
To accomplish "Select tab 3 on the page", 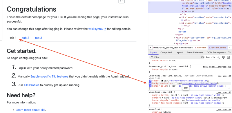I will pos(39,38).
